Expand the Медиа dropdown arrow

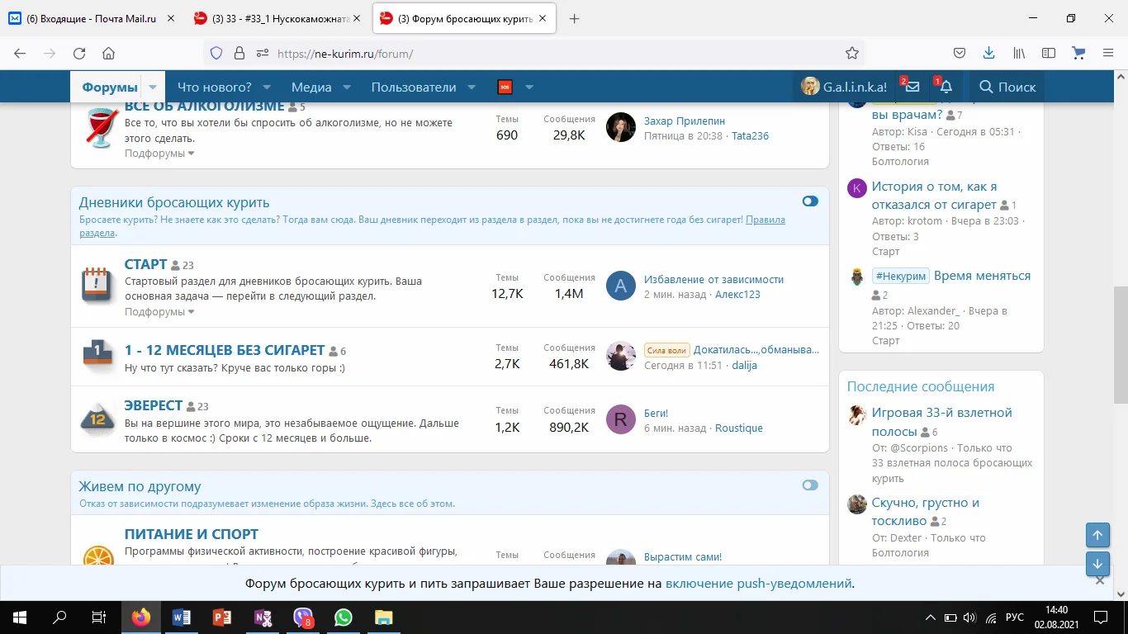[x=347, y=87]
